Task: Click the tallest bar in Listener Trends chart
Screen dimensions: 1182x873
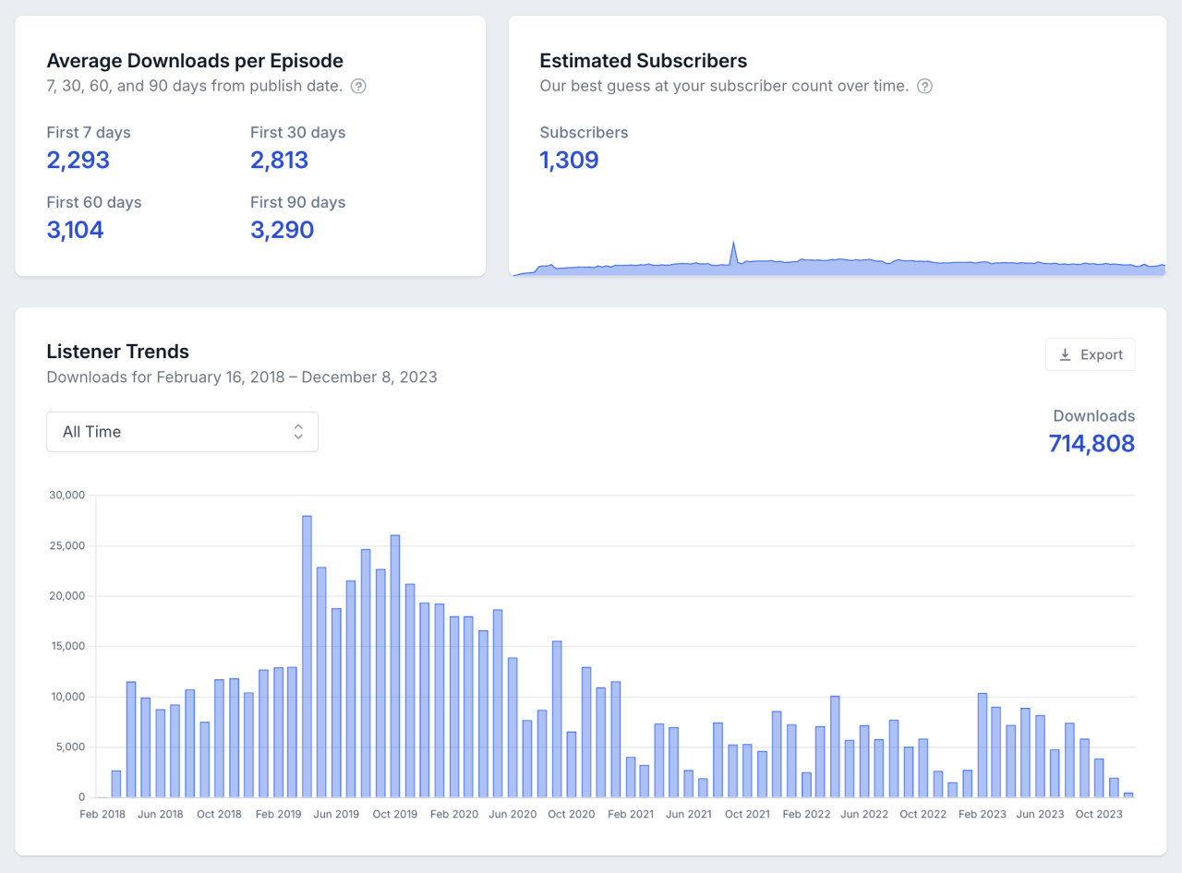Action: pyautogui.click(x=307, y=656)
